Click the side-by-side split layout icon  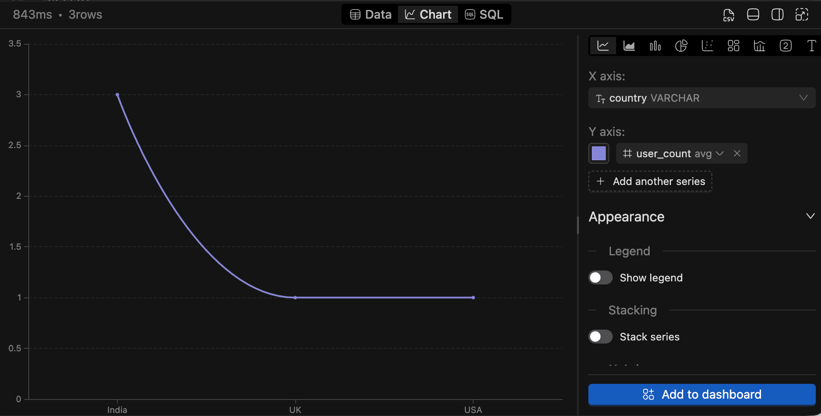[x=777, y=15]
